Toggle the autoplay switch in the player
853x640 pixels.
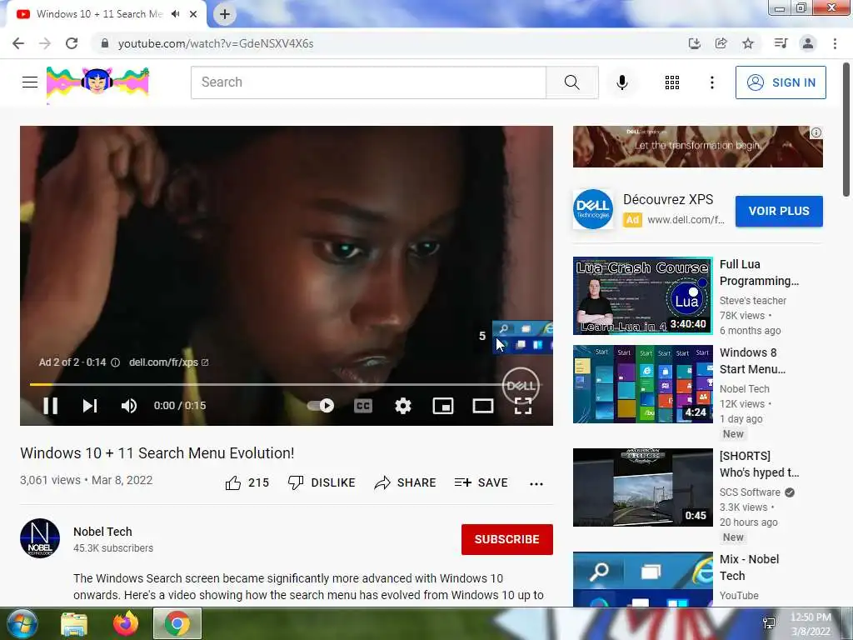(321, 406)
